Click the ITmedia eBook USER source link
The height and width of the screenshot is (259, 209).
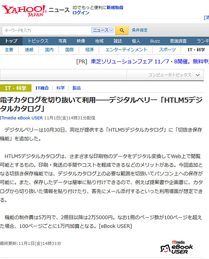coord(21,118)
